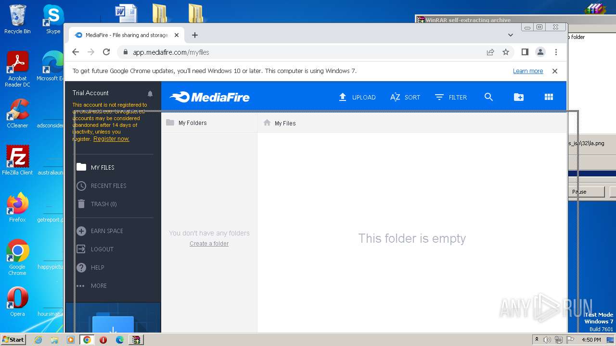Click the Register now link
Image resolution: width=616 pixels, height=346 pixels.
click(x=111, y=139)
